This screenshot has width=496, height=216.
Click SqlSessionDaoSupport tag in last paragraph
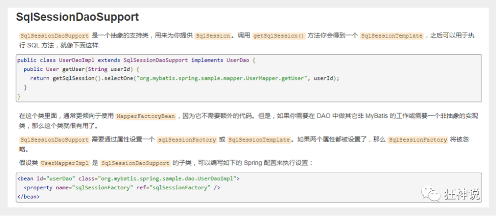click(x=135, y=164)
